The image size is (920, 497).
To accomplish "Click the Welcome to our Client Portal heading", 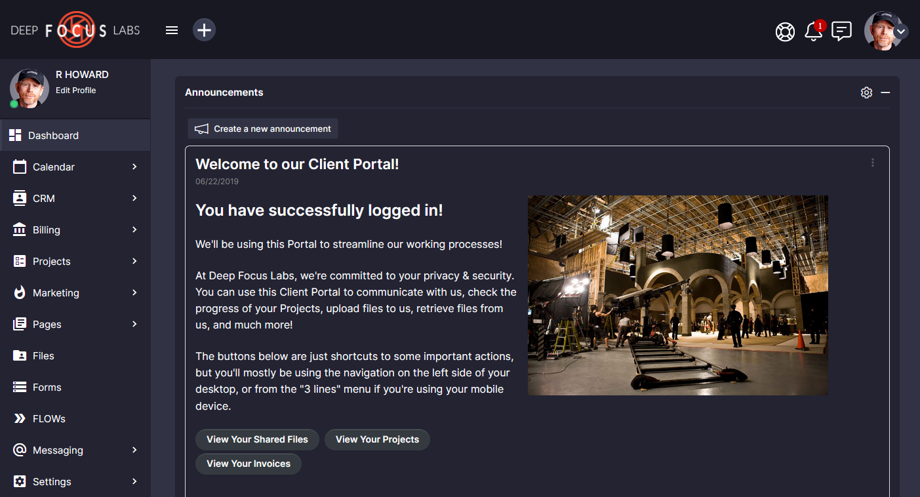I will coord(297,164).
